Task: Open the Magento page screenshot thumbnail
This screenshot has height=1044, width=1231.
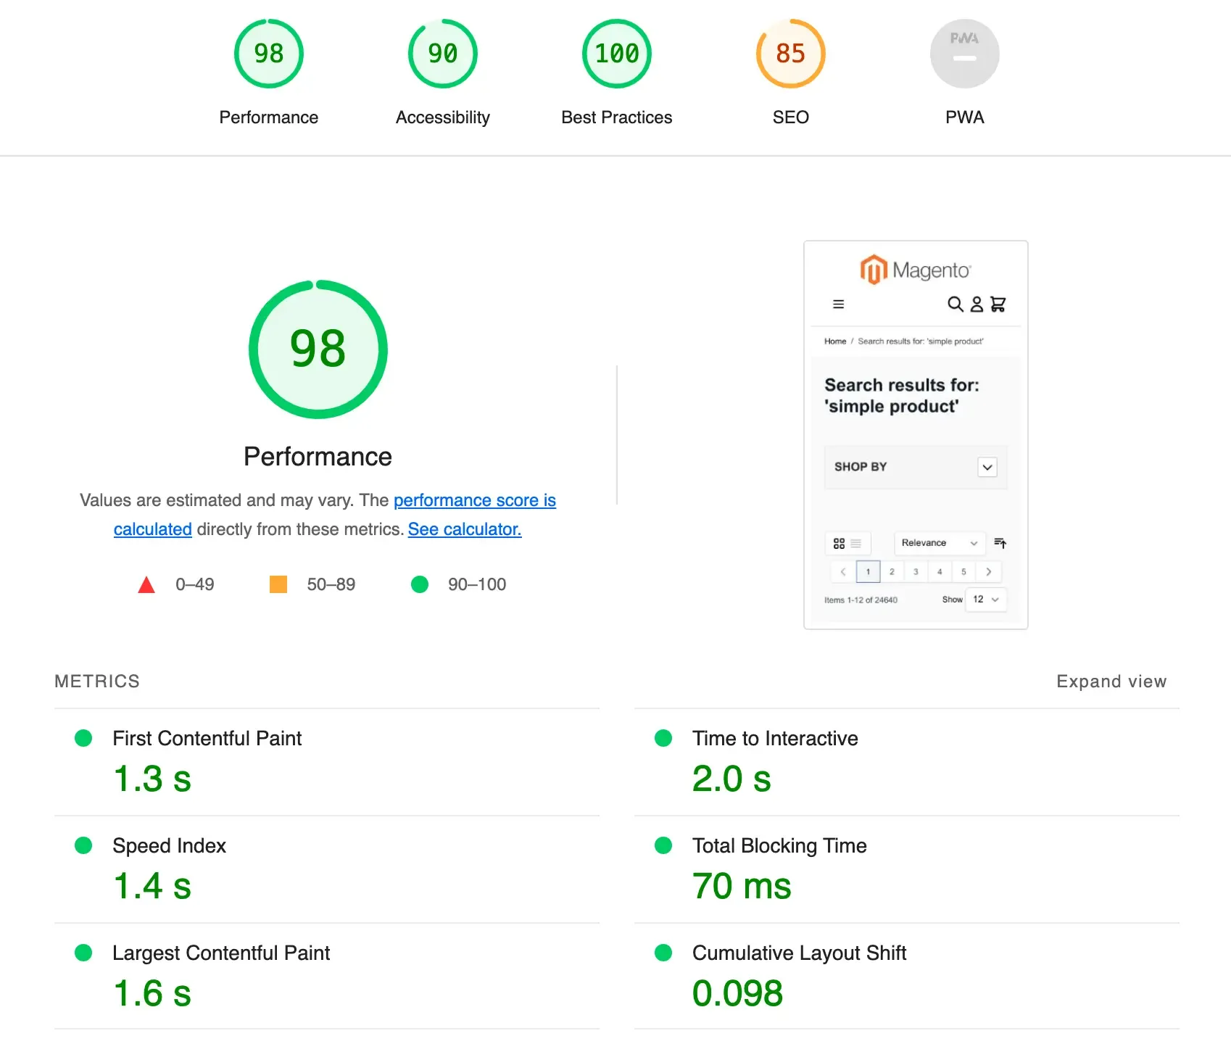Action: coord(916,435)
